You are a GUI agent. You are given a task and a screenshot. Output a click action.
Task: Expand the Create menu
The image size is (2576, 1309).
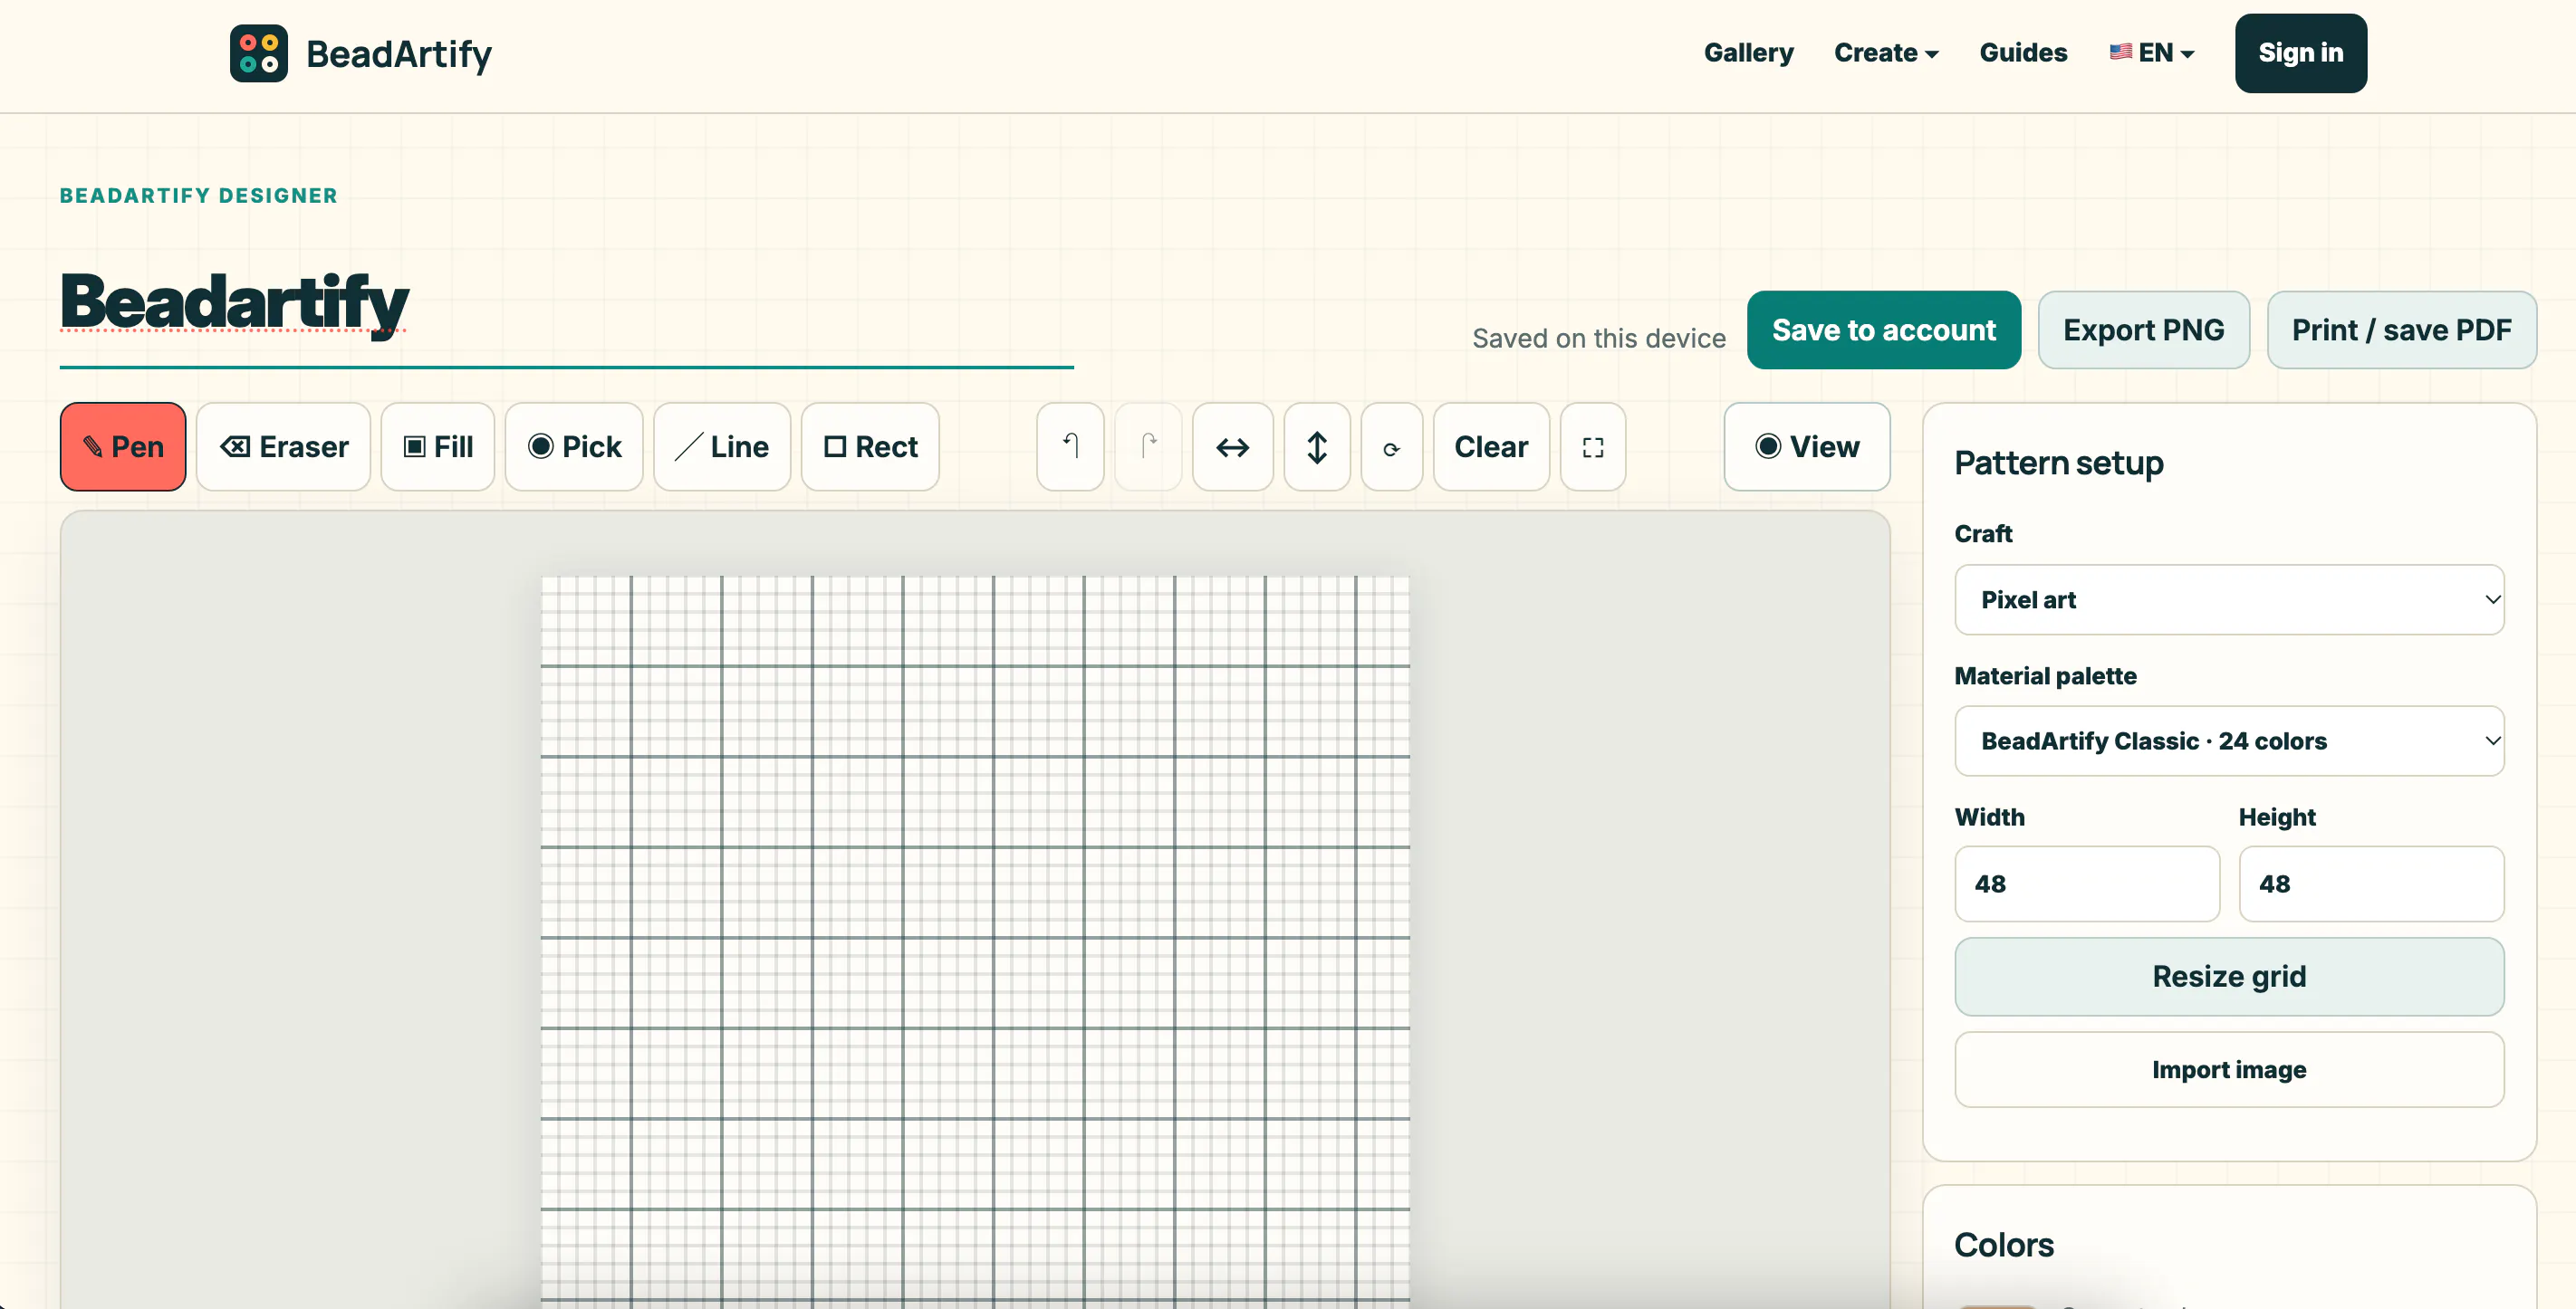[1886, 53]
